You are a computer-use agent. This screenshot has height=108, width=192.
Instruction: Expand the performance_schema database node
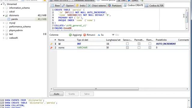(x=4, y=27)
